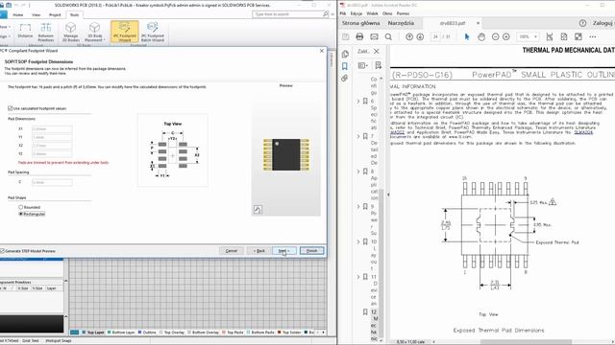615x345 pixels.
Task: Open the View ribbon tab
Action: tap(37, 15)
